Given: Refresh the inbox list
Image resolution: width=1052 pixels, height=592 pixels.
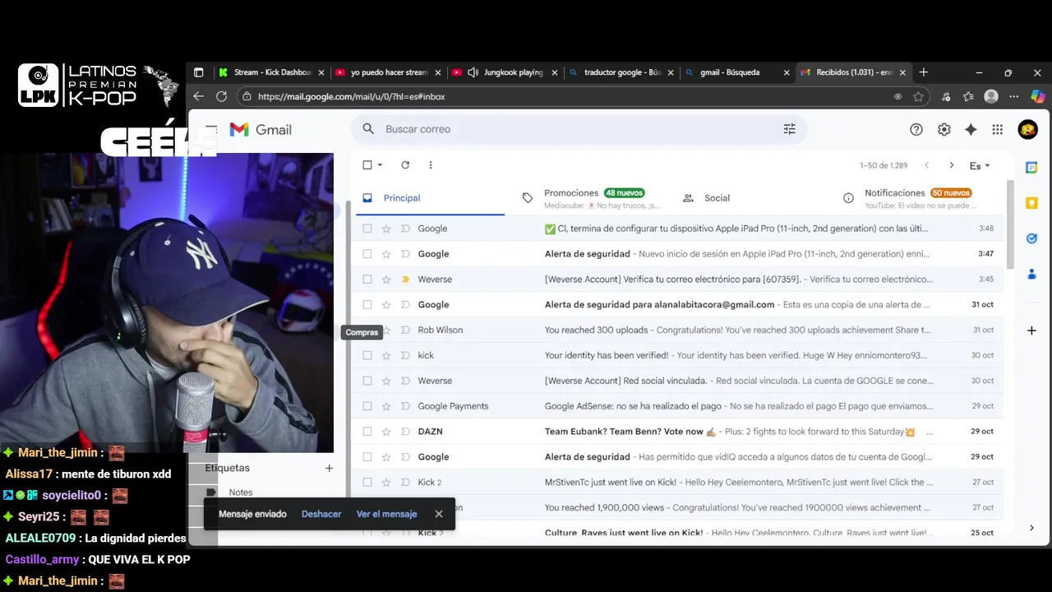Looking at the screenshot, I should (405, 165).
